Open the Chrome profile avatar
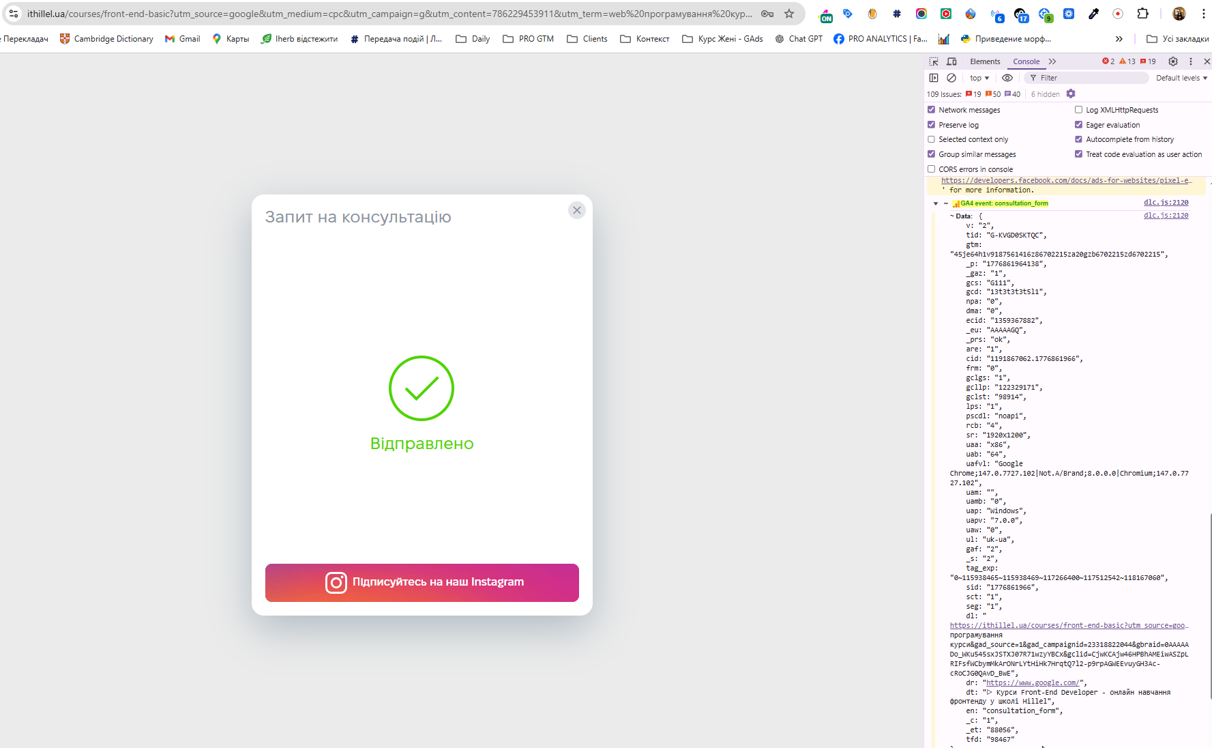This screenshot has height=748, width=1212. pos(1179,14)
